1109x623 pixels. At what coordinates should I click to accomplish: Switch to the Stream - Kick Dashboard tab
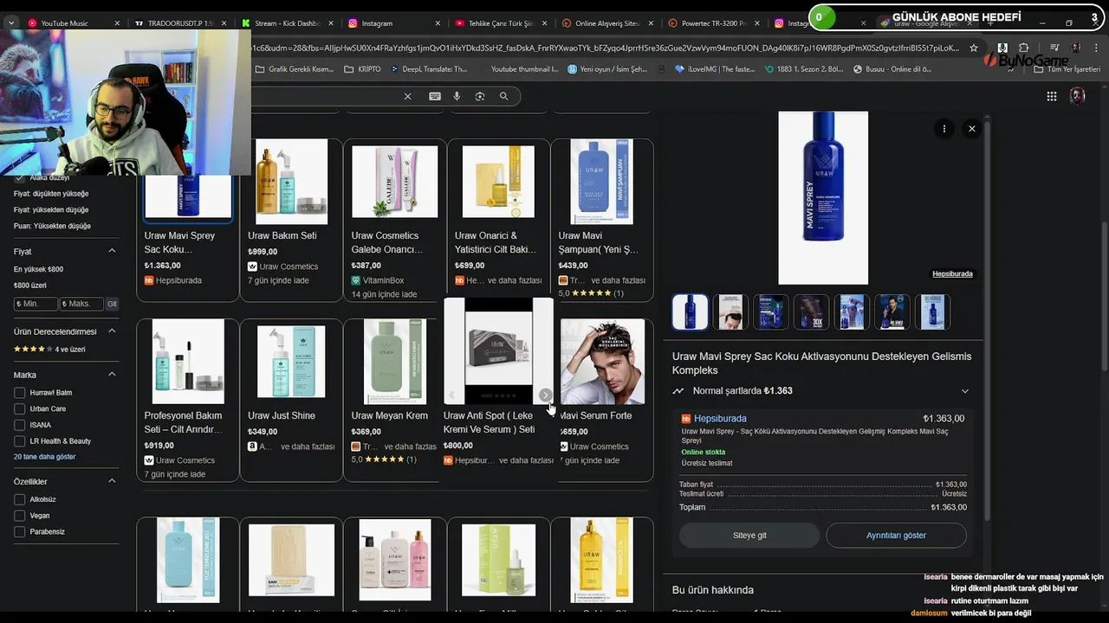coord(287,23)
